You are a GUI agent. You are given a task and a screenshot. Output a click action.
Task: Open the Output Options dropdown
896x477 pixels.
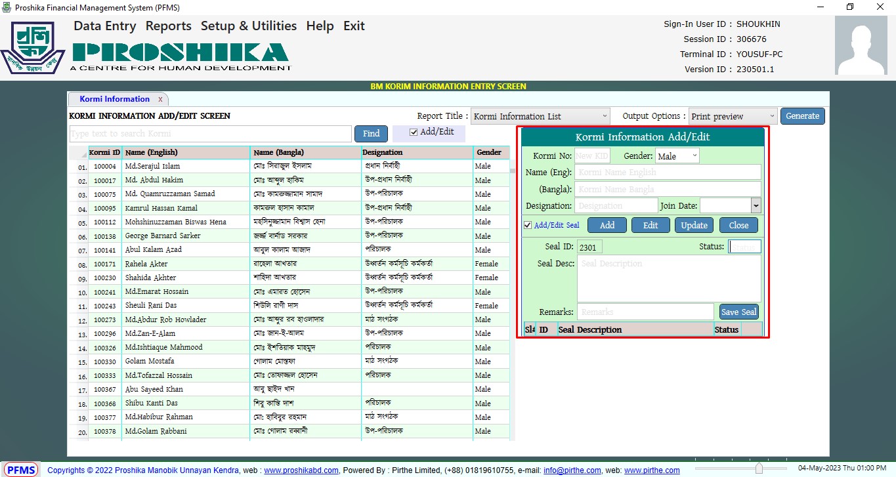733,116
